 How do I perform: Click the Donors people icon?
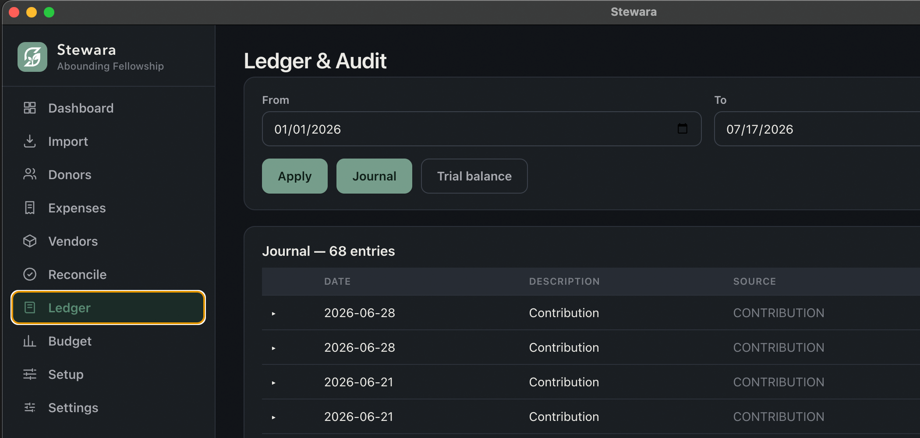point(30,174)
